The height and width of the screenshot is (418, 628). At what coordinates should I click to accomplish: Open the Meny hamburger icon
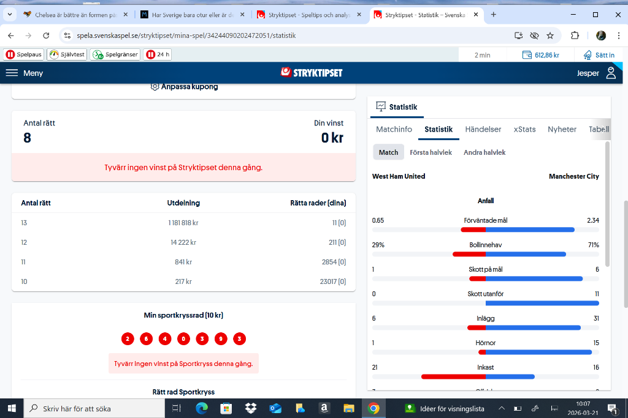click(12, 73)
